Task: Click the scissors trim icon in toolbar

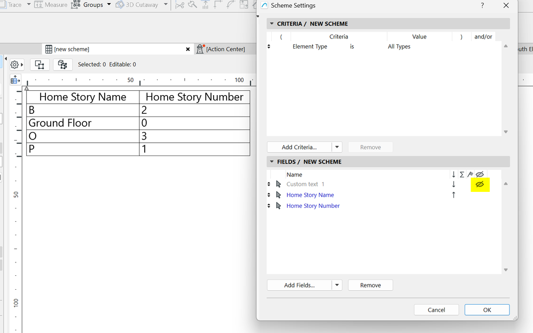Action: [x=180, y=5]
